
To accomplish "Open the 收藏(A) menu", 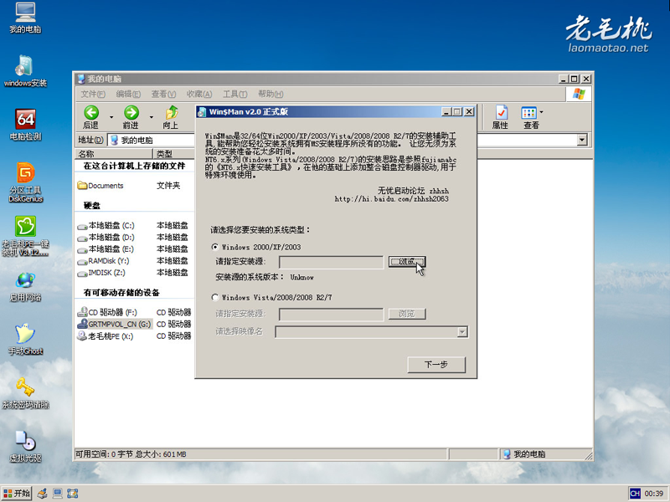I will [199, 94].
